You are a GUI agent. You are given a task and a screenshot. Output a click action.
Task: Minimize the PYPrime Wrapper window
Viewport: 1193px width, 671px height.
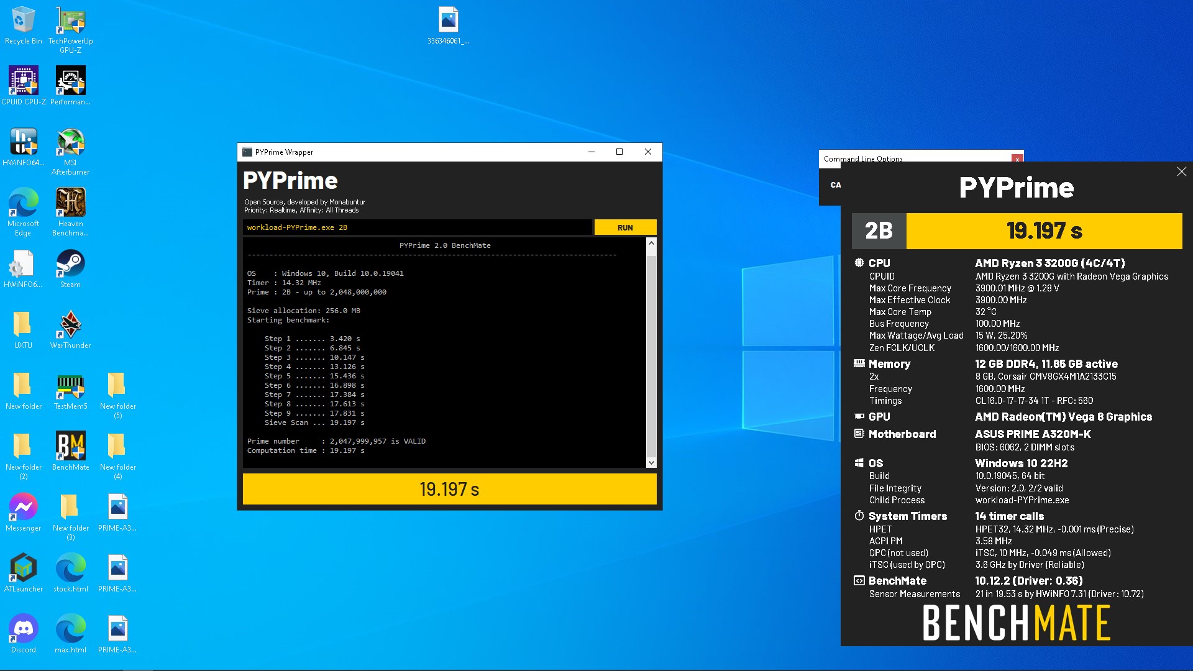592,152
